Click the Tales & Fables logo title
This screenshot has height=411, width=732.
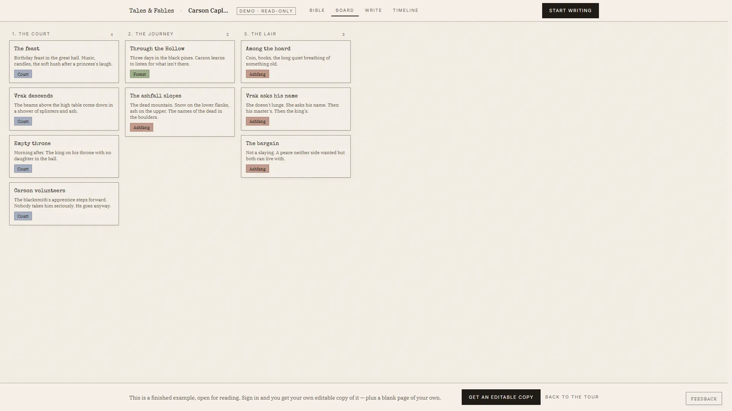click(x=151, y=11)
